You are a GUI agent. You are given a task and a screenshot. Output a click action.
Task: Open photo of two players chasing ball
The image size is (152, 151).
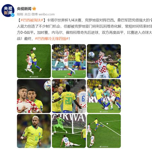34,61
